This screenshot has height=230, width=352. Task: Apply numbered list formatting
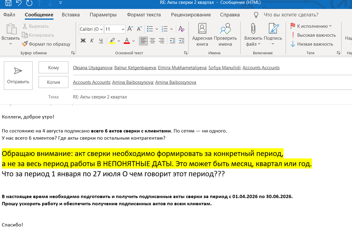tap(164, 29)
